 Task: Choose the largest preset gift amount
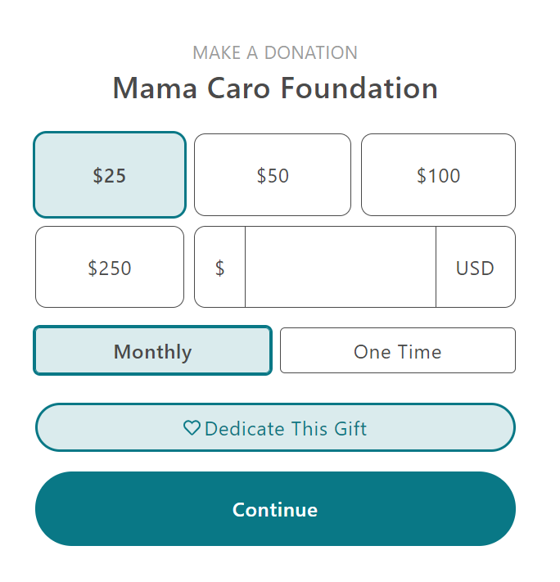point(110,268)
